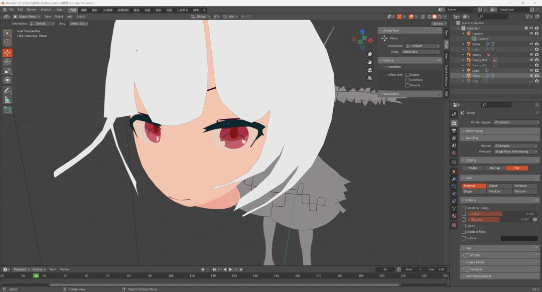This screenshot has height=292, width=542.
Task: Enable Depth of Field checkbox
Action: click(x=464, y=232)
